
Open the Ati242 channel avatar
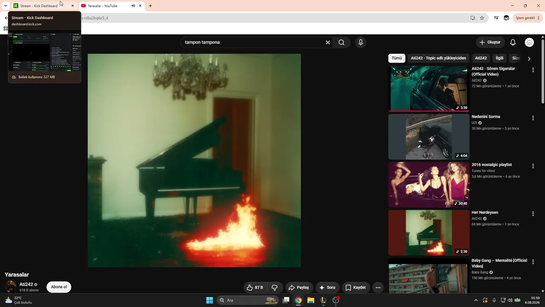[x=10, y=287]
